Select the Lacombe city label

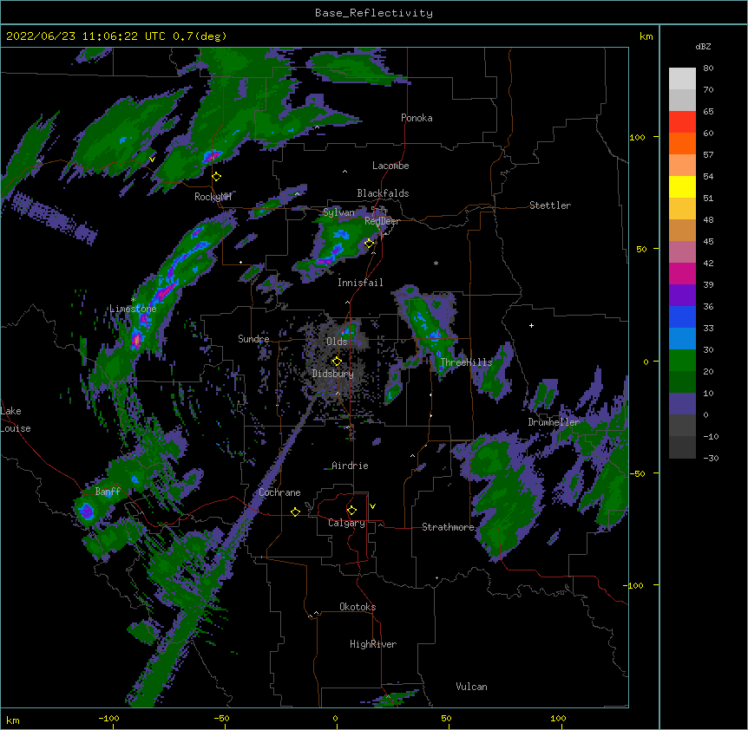(390, 166)
